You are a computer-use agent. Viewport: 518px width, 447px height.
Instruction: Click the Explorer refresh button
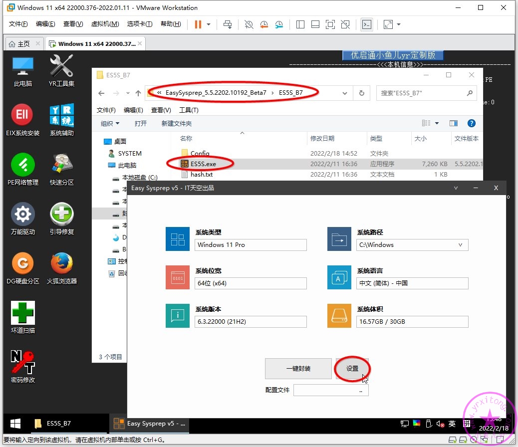(362, 93)
